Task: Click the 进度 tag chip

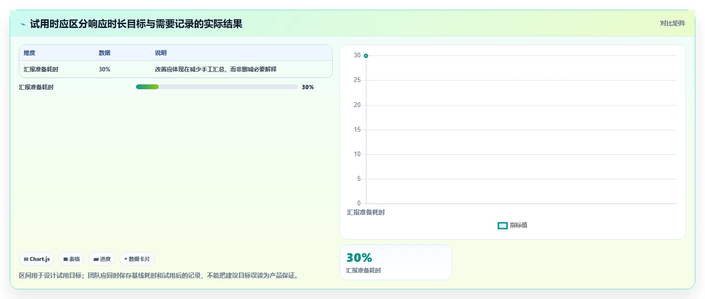Action: click(x=102, y=259)
